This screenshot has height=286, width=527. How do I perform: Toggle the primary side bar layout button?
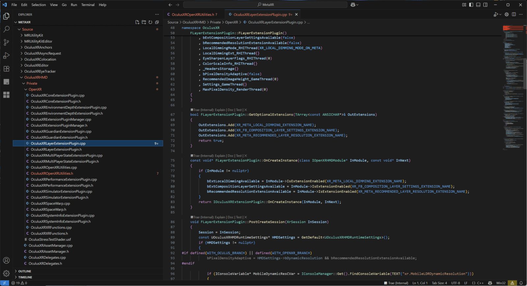pos(471,5)
